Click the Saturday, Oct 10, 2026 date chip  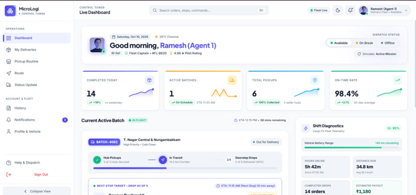point(130,37)
